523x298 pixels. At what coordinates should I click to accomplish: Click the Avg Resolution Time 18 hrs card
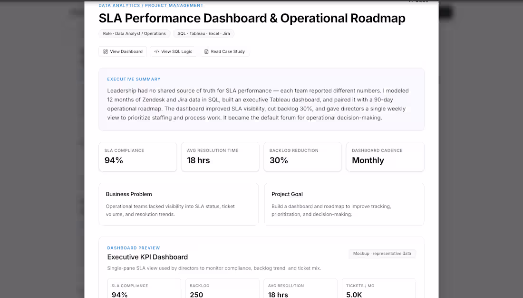pos(220,157)
